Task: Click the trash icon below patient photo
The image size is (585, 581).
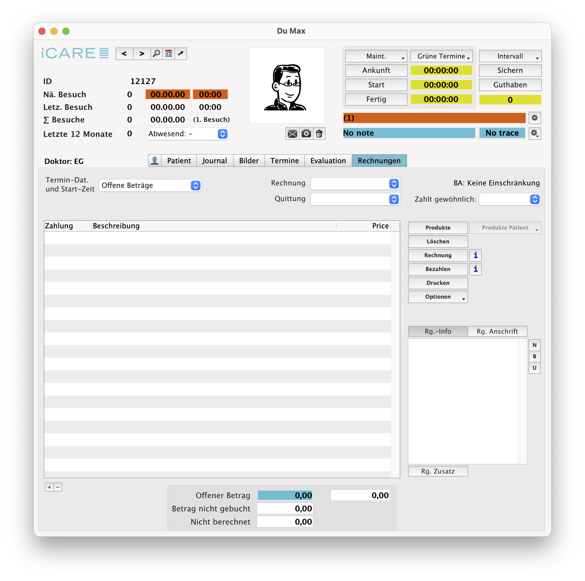Action: click(x=319, y=134)
